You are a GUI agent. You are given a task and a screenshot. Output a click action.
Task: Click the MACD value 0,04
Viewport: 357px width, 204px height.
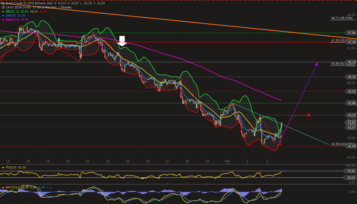click(x=33, y=187)
